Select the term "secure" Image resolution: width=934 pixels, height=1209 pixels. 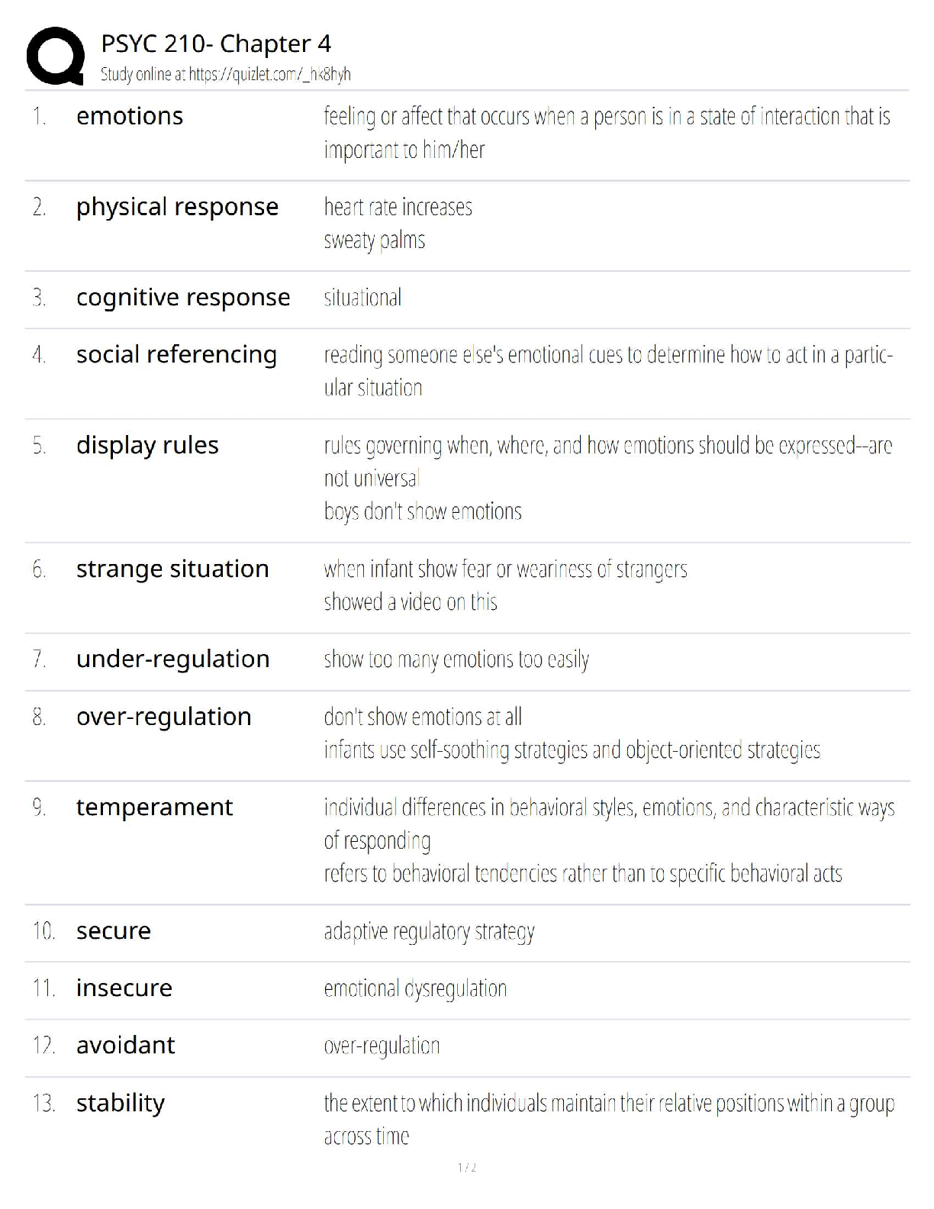point(114,930)
